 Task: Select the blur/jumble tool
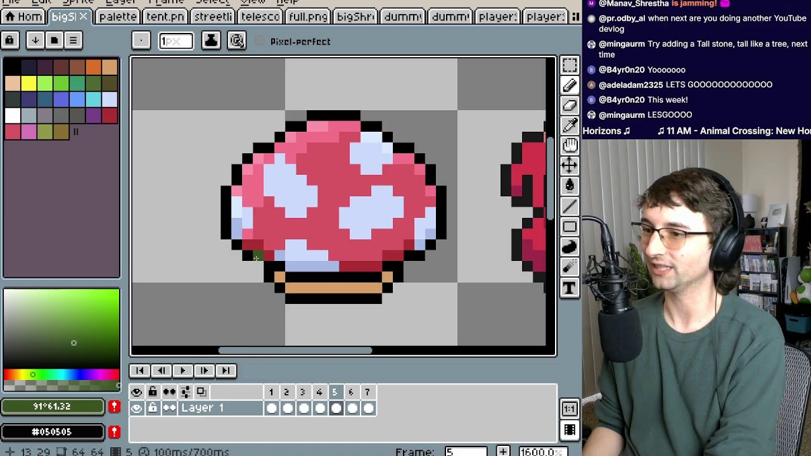[570, 267]
